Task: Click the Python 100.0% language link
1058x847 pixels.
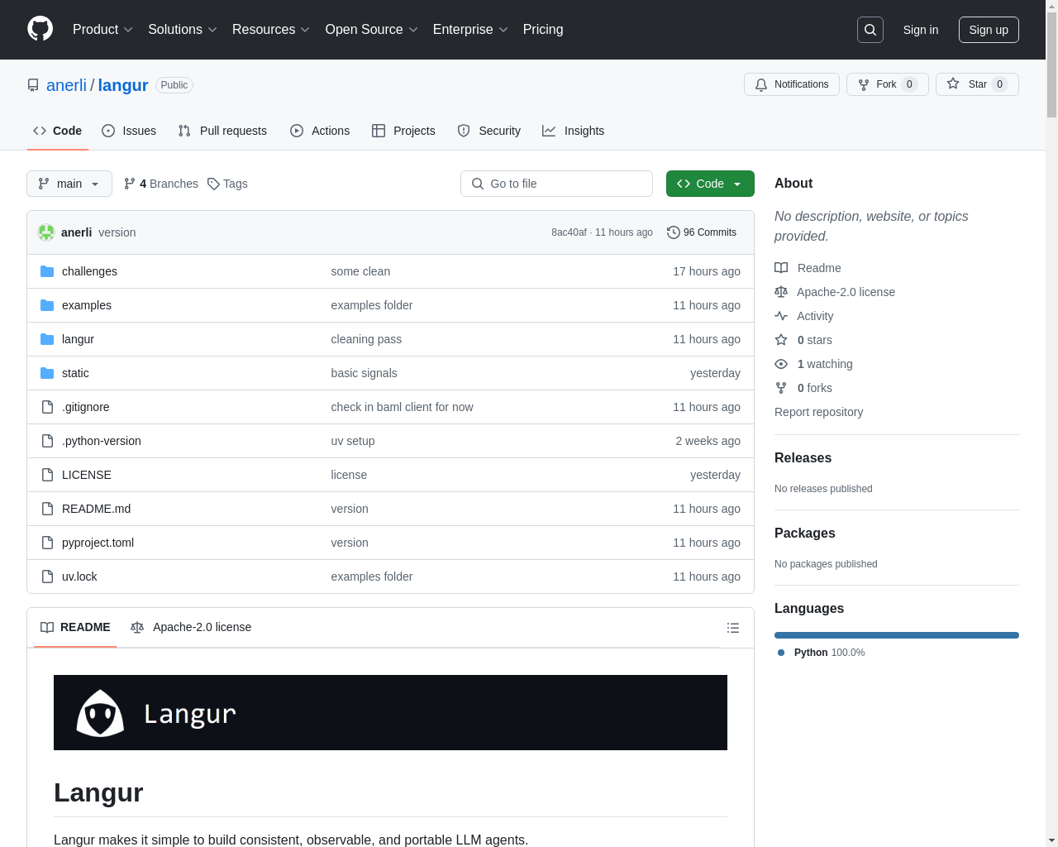Action: (822, 653)
